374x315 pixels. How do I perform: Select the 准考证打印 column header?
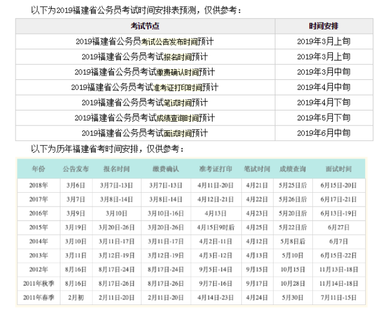(x=216, y=169)
